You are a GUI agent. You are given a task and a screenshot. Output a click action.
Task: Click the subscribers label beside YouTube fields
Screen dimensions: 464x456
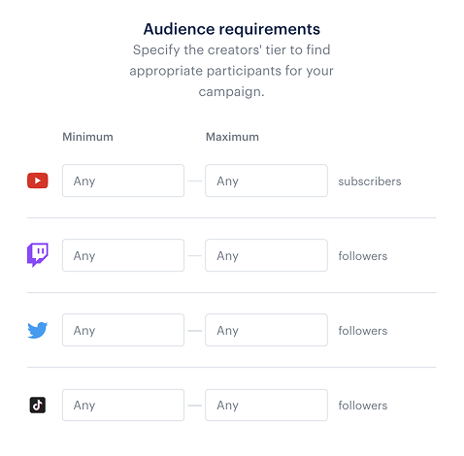tap(370, 181)
